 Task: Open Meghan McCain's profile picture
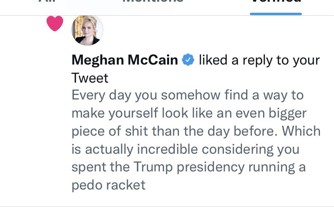(x=87, y=30)
